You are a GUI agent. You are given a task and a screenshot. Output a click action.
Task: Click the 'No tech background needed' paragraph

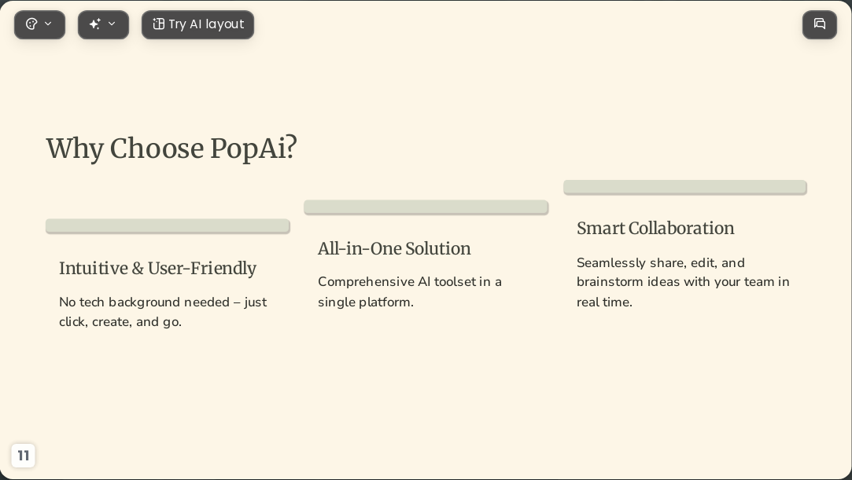[x=163, y=312]
